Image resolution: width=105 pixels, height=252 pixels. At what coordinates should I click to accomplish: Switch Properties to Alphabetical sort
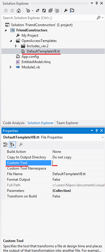click(x=12, y=145)
